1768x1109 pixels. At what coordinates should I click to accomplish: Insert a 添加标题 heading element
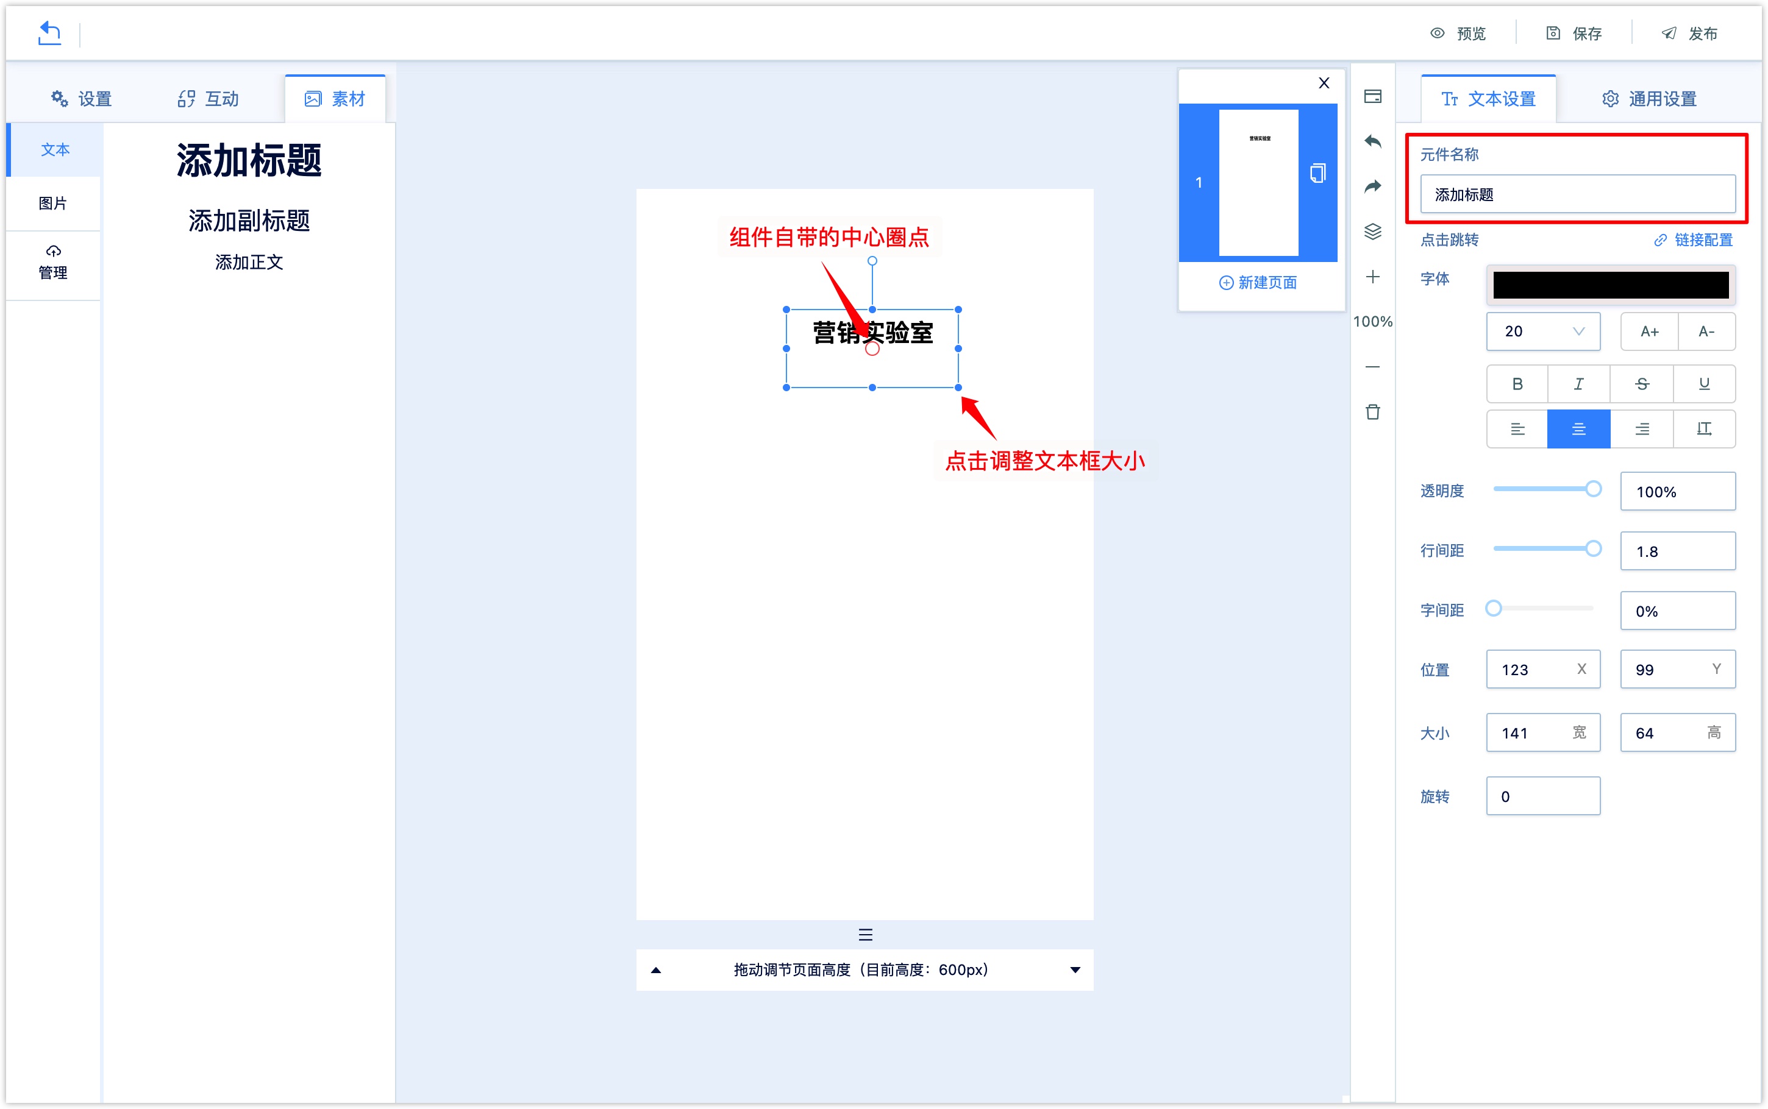[x=249, y=160]
